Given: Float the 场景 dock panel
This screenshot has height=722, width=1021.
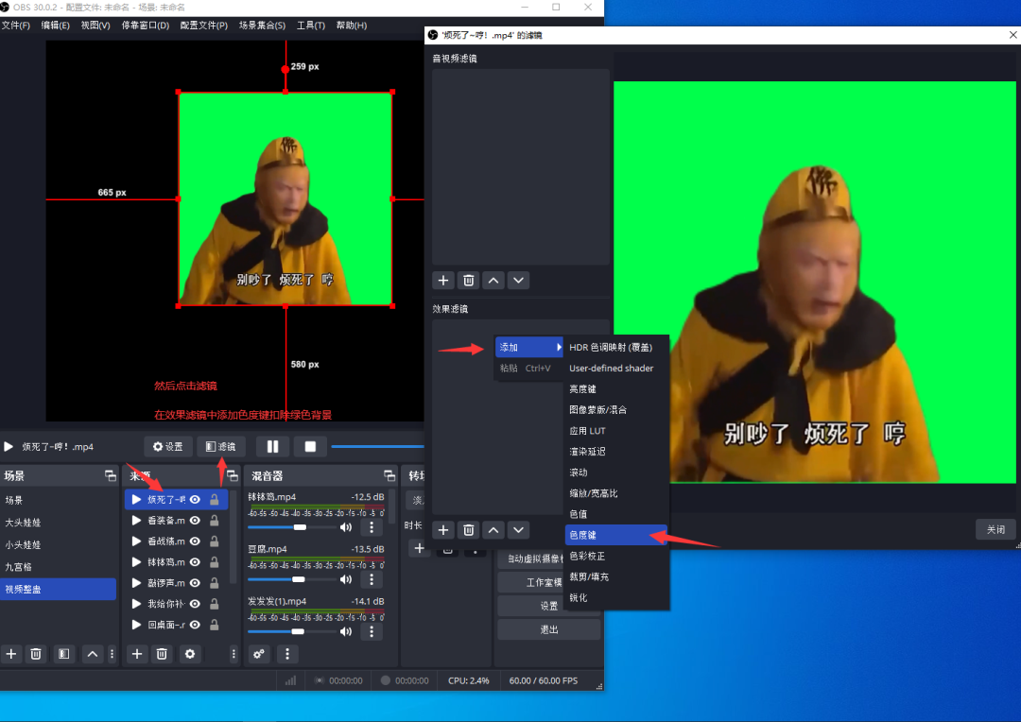Looking at the screenshot, I should point(110,476).
